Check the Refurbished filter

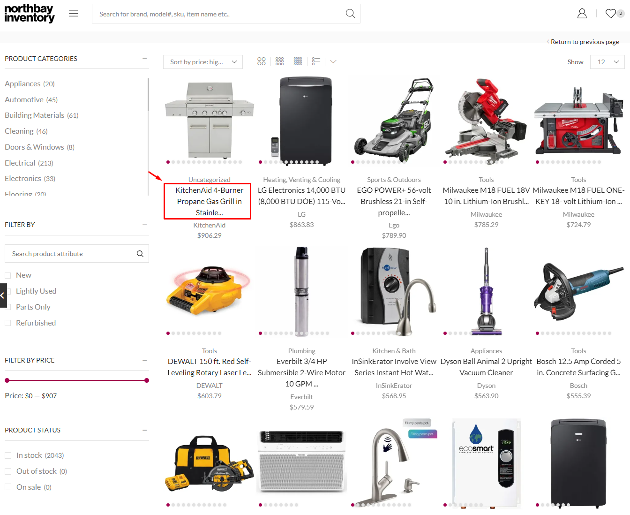[x=7, y=323]
